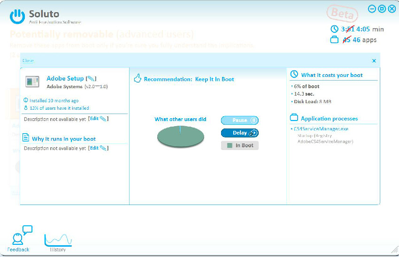Click '14.3 sec.' boot cost text
Screen dimensions: 399x257
click(x=304, y=94)
